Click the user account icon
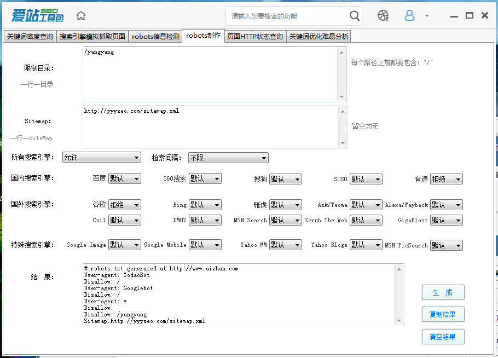Screen dimensions: 498x358 pos(409,15)
